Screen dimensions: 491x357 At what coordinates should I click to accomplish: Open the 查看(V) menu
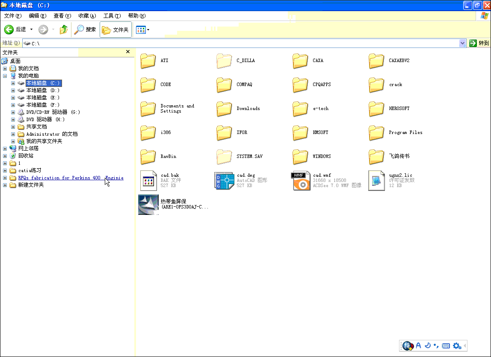[62, 16]
